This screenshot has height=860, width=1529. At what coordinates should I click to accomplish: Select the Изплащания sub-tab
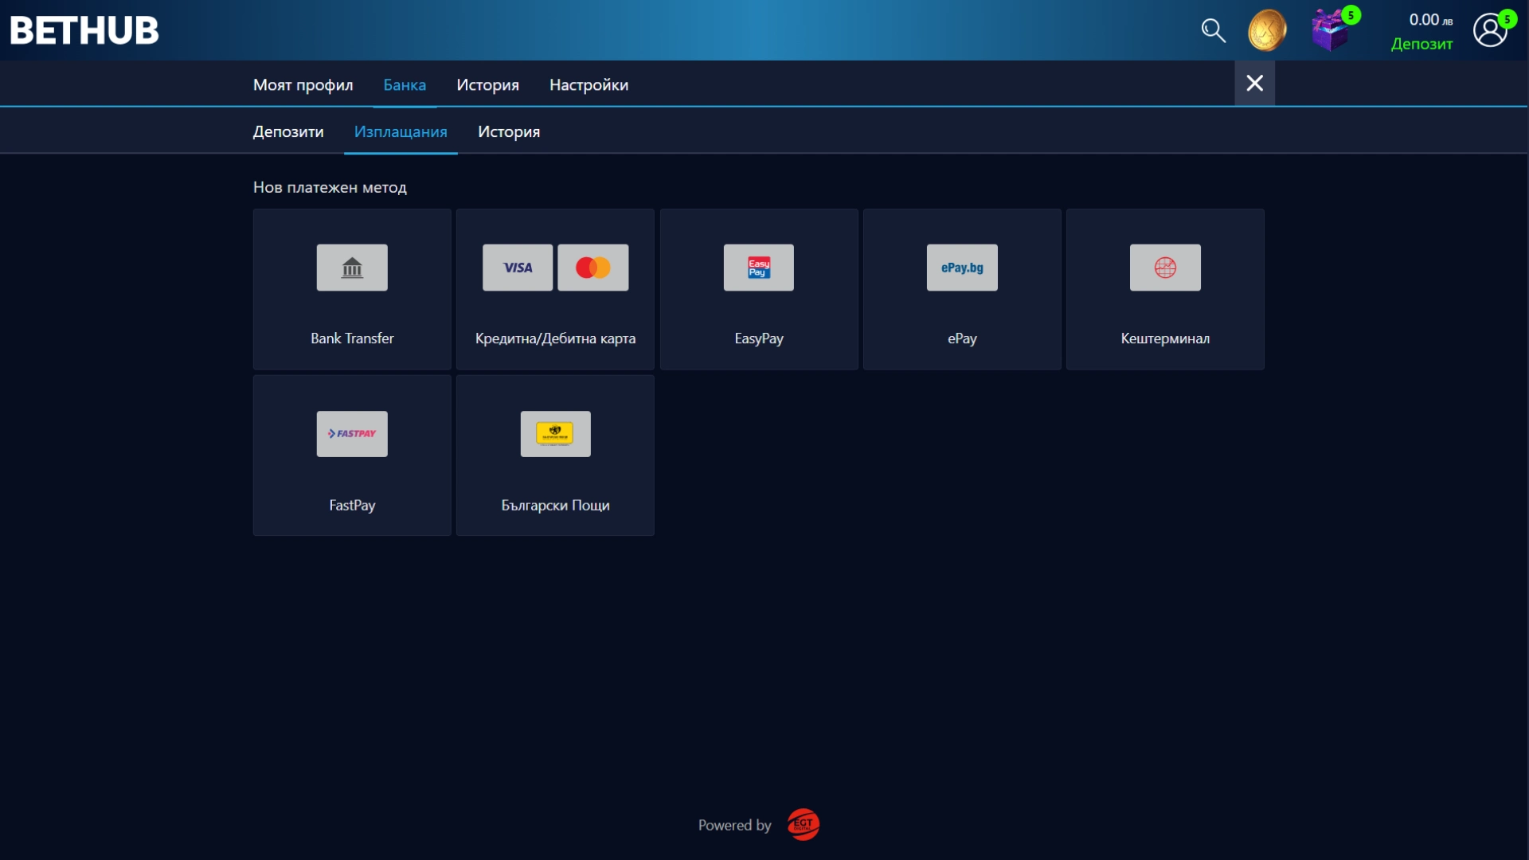tap(401, 131)
